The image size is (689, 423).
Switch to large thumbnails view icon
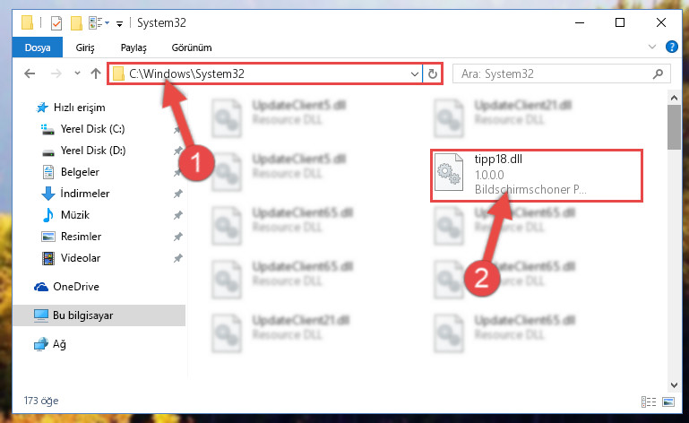(668, 401)
